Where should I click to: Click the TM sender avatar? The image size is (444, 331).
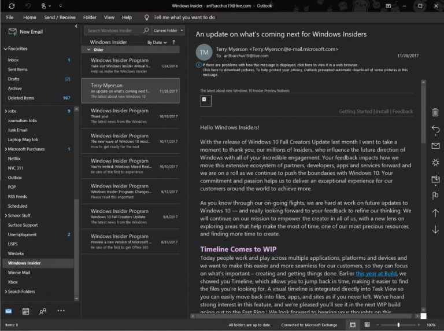[204, 52]
